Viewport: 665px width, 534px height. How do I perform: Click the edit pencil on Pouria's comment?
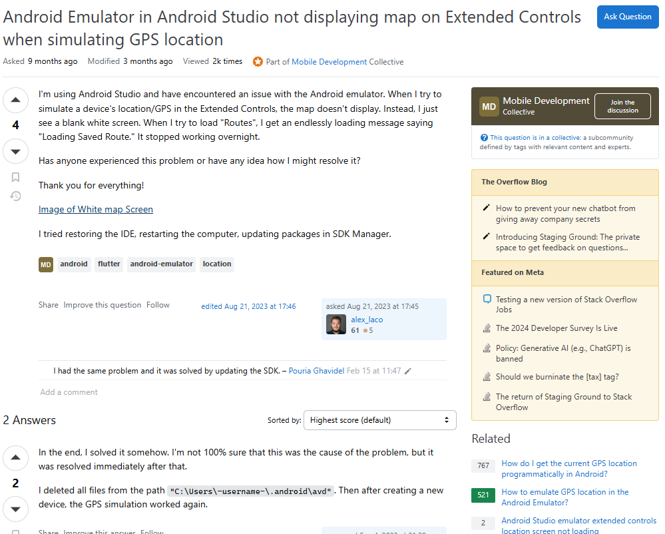(408, 371)
